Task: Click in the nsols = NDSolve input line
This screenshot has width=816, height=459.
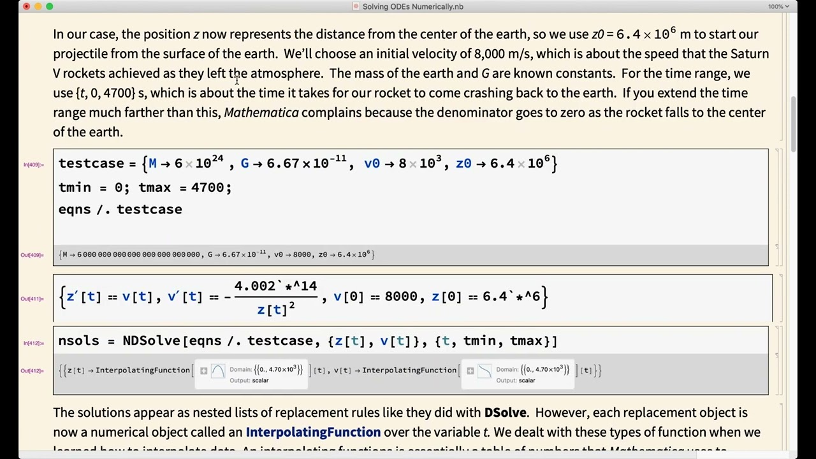Action: [308, 341]
